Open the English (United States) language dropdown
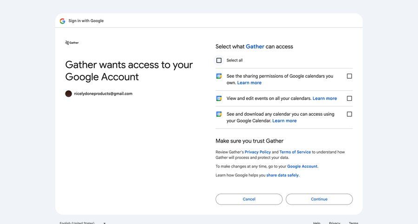The height and width of the screenshot is (224, 418). [x=83, y=223]
